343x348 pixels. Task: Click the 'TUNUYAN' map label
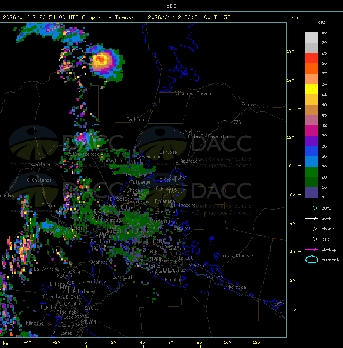coord(87,322)
